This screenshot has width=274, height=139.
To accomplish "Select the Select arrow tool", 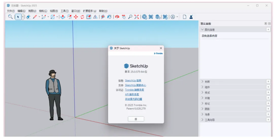I will click(x=18, y=17).
